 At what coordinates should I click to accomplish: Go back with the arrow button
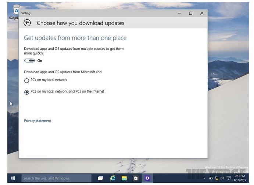[27, 23]
